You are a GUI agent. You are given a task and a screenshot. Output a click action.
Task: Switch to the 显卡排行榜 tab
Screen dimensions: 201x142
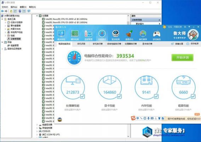click(147, 44)
